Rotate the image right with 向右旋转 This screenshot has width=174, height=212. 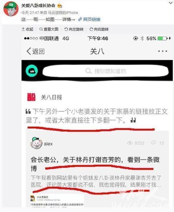[99, 29]
